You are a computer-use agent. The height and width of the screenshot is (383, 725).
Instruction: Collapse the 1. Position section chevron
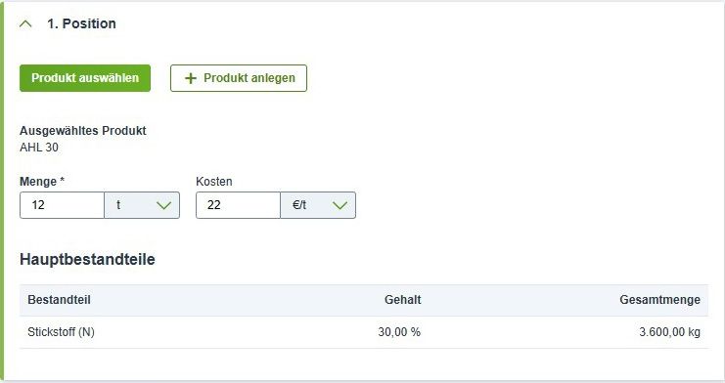click(25, 23)
